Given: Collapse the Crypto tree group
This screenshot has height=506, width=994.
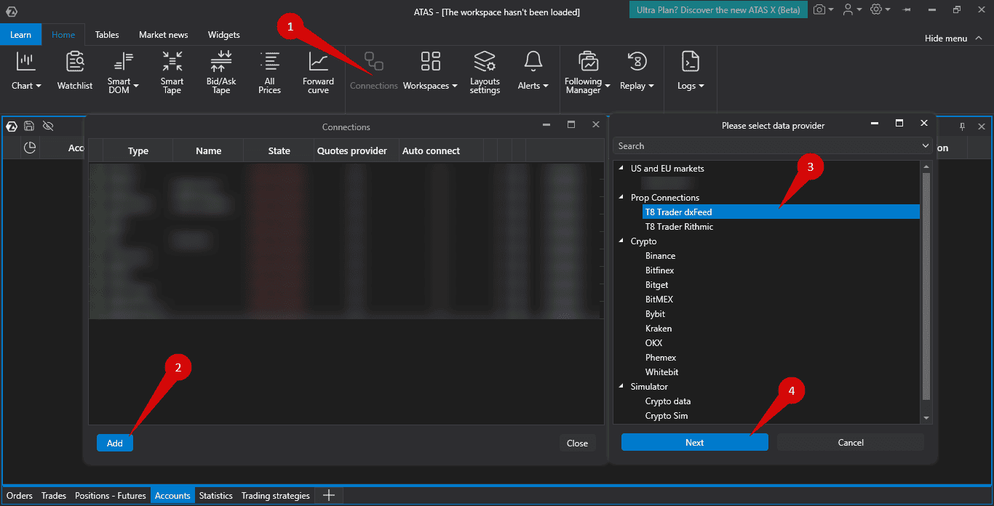Looking at the screenshot, I should click(621, 241).
